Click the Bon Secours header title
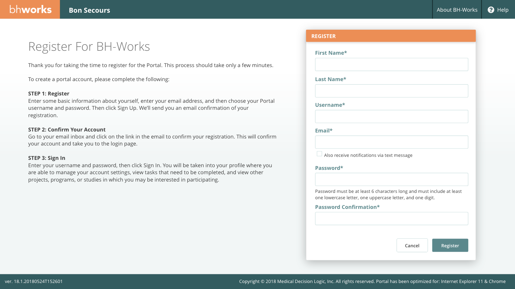 [x=89, y=10]
